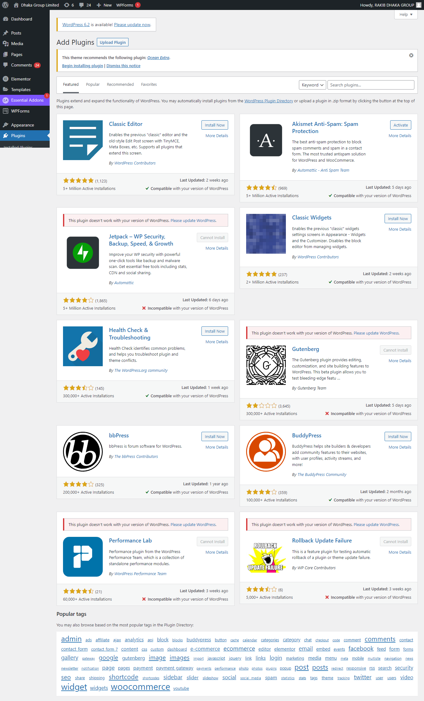Switch to the Favorites tab
Image resolution: width=424 pixels, height=701 pixels.
(149, 85)
